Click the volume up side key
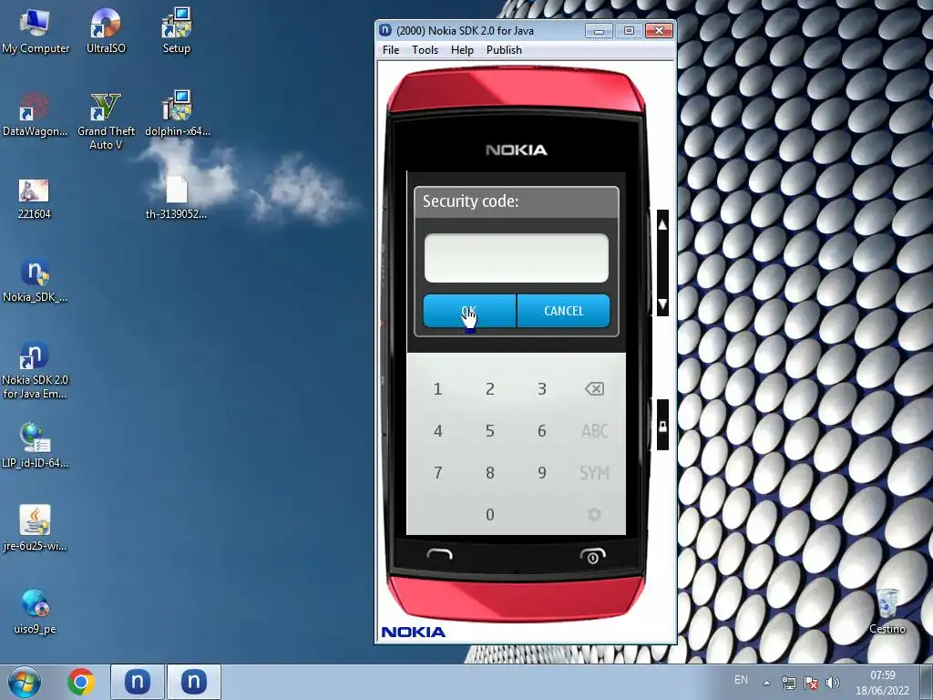The height and width of the screenshot is (700, 933). click(x=662, y=225)
